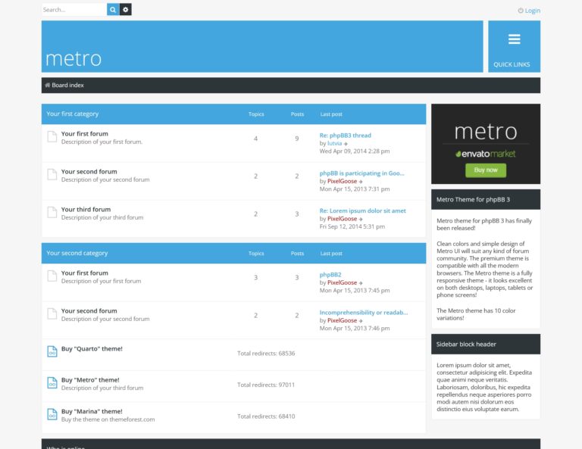Click Total redirects: 68410 text
Image resolution: width=582 pixels, height=449 pixels.
tap(266, 416)
